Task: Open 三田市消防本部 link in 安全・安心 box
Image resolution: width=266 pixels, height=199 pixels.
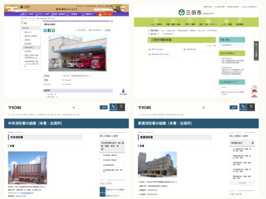Action: pyautogui.click(x=226, y=45)
